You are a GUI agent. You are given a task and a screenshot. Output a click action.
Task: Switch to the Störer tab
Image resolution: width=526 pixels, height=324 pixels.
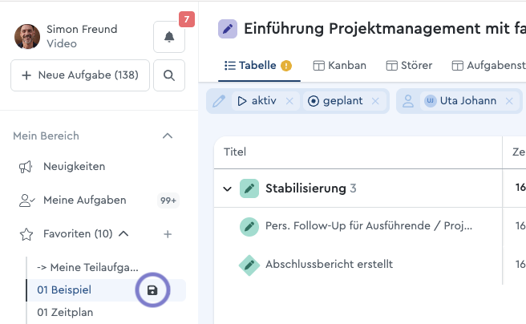point(409,66)
